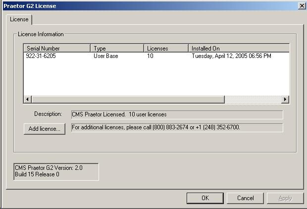This screenshot has width=307, height=209.
Task: Confirm with the OK button
Action: point(205,198)
